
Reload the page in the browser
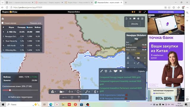(x=7, y=7)
